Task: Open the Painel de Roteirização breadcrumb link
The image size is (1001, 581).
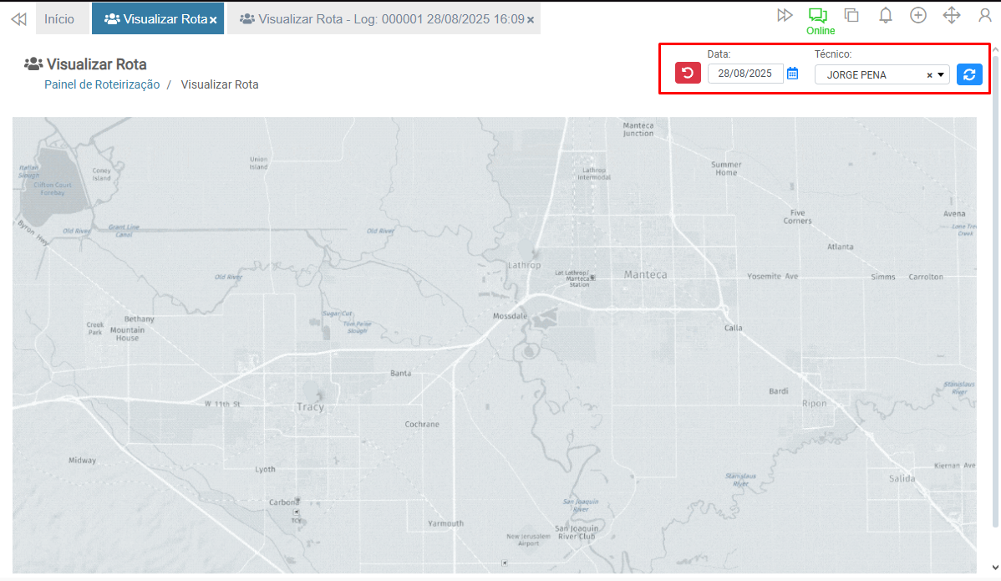Action: (102, 84)
